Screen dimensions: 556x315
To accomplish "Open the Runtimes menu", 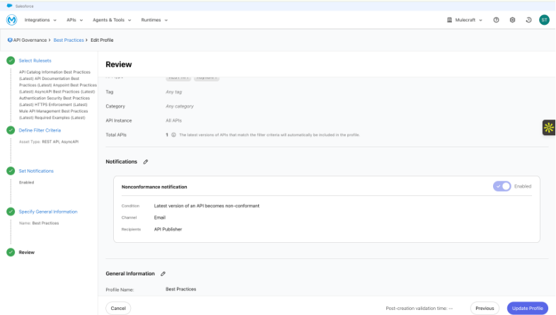I will [154, 20].
